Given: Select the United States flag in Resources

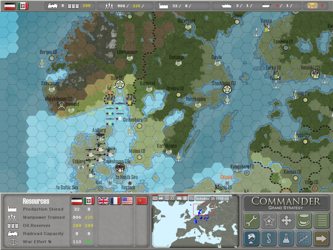Looking at the screenshot, I should coord(127,201).
